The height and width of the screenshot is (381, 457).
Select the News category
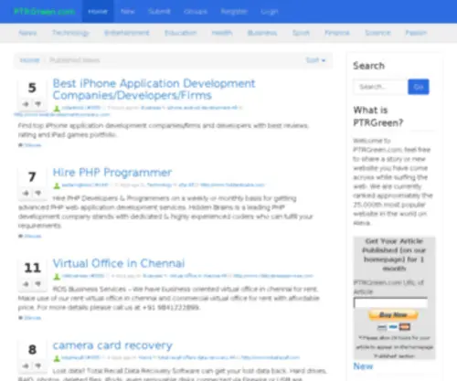(27, 33)
